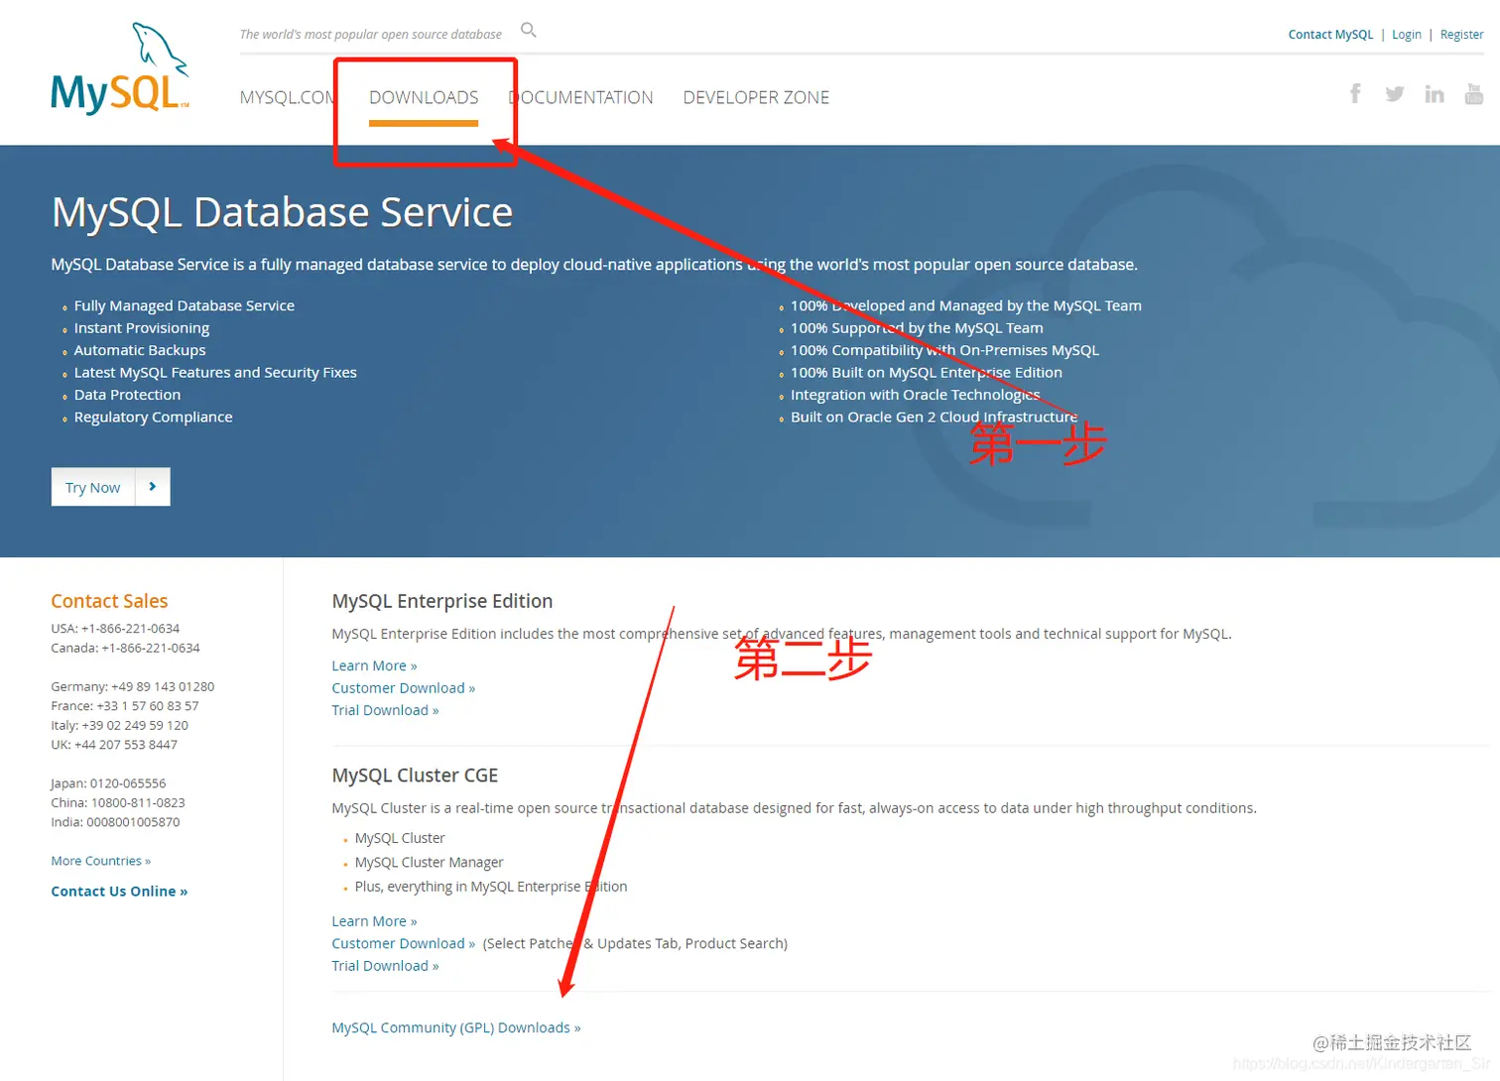Open More Countries link
This screenshot has height=1081, width=1500.
pyautogui.click(x=101, y=861)
